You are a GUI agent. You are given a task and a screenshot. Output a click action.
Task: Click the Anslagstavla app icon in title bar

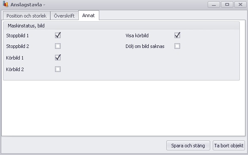pos(6,4)
